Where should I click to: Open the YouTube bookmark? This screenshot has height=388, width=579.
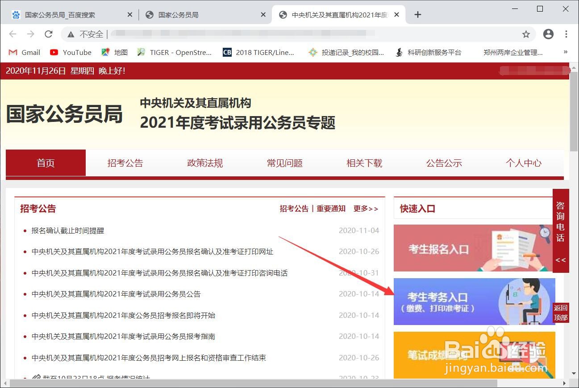(x=71, y=52)
